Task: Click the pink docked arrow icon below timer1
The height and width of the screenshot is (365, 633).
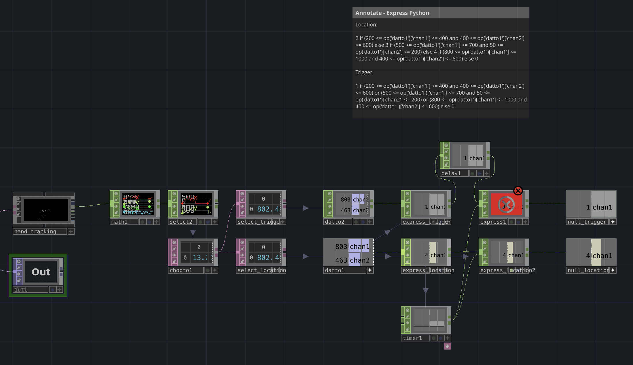Action: (447, 346)
